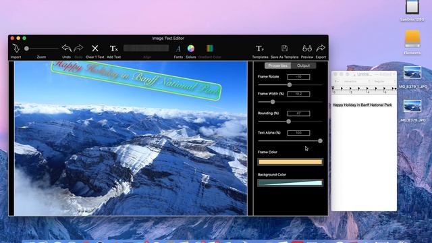Clear 1 Text with the X icon
The width and height of the screenshot is (432, 243).
click(95, 49)
